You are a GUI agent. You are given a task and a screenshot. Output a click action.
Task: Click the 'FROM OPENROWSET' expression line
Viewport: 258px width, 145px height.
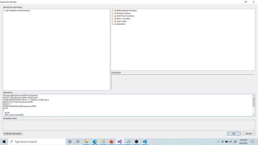(x=26, y=100)
